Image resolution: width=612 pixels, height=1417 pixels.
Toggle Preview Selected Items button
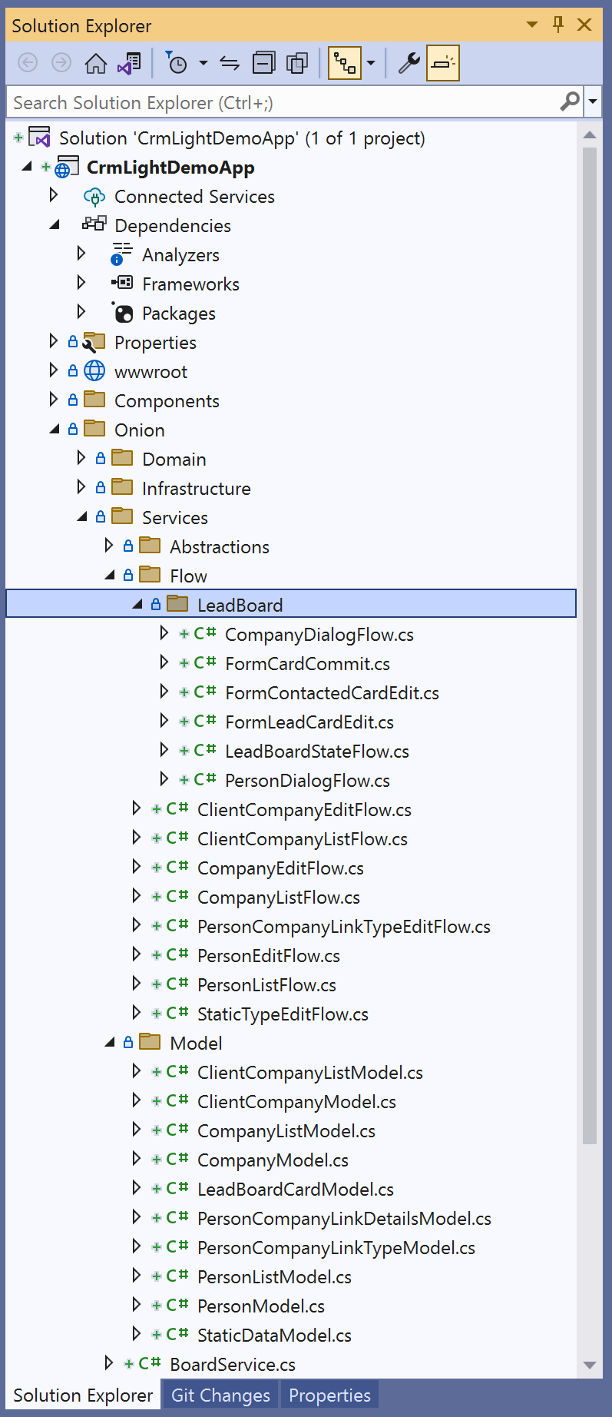click(443, 63)
